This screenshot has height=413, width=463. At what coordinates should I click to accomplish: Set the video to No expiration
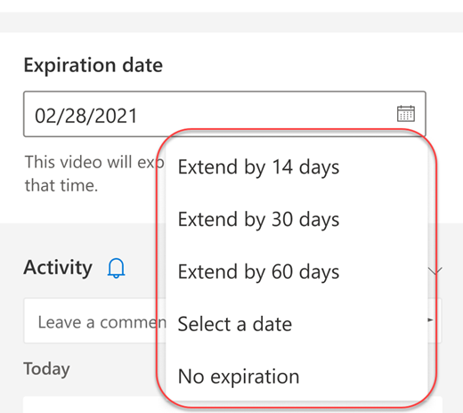coord(239,377)
